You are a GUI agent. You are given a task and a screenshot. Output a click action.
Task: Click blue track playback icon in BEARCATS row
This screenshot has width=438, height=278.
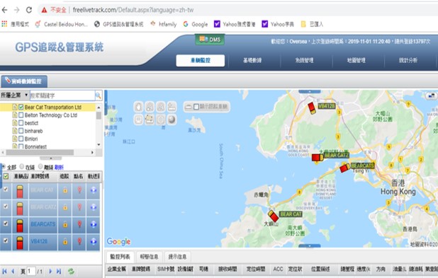pos(94,224)
